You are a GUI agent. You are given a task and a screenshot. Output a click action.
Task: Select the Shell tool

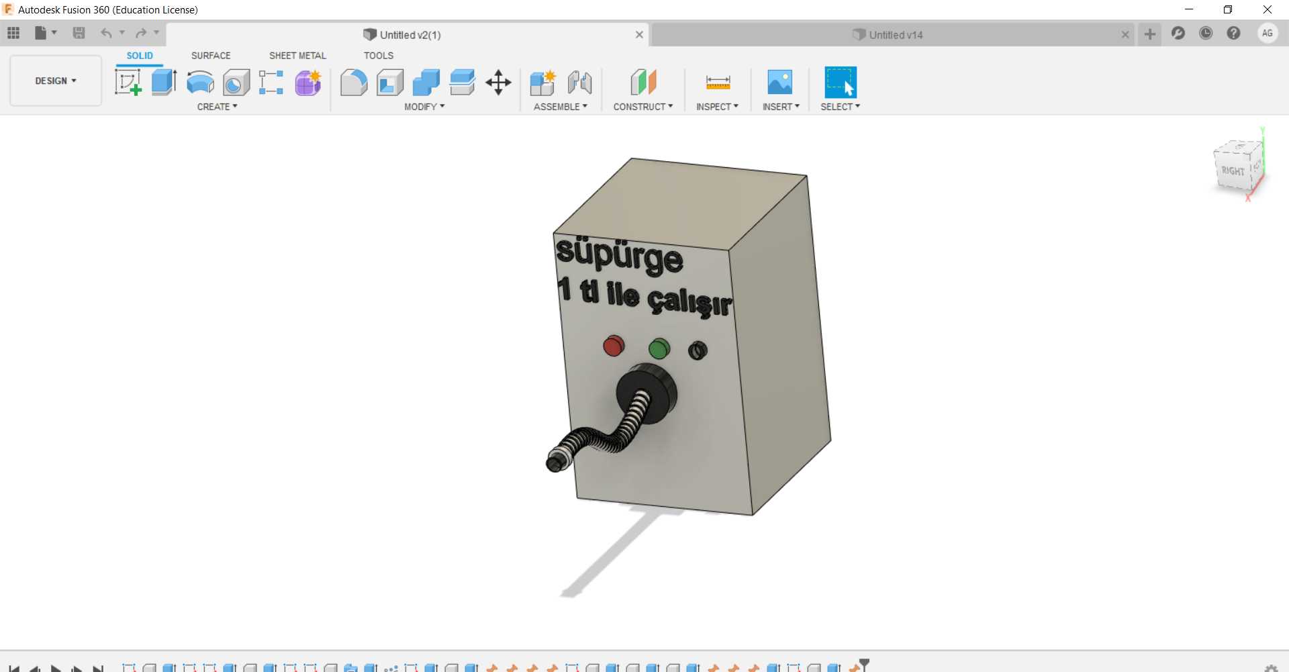click(x=390, y=83)
